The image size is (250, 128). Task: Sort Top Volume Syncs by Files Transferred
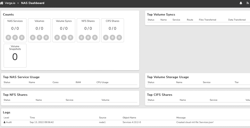click(x=207, y=20)
